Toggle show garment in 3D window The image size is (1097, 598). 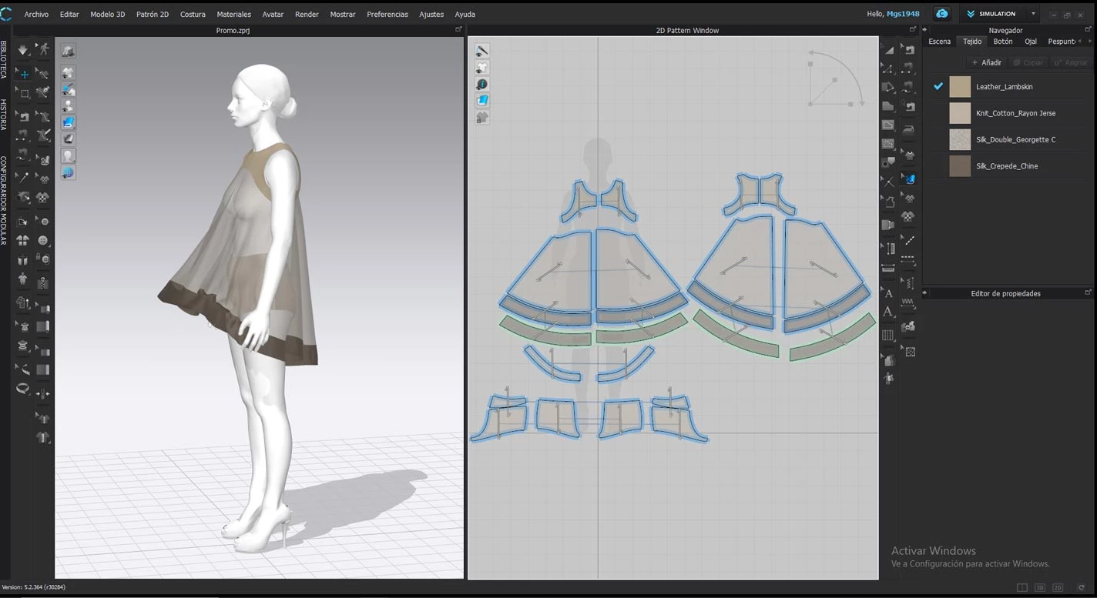coord(69,72)
